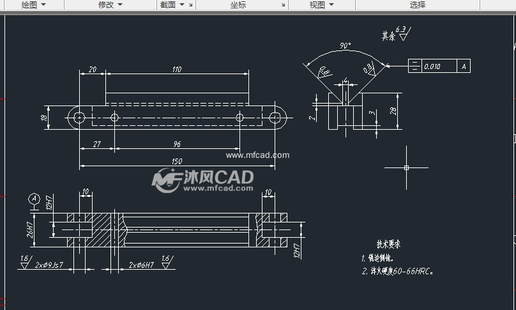Select the 150 overall length dimension
Viewport: 516px width, 310px height.
[x=177, y=162]
